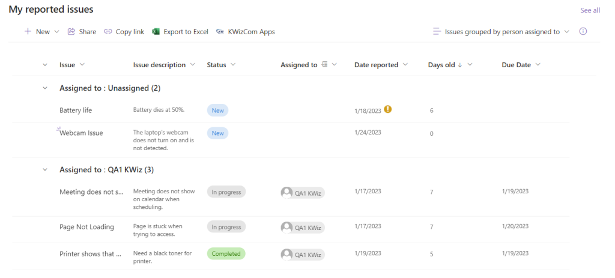The height and width of the screenshot is (278, 615).
Task: Collapse the 'Assigned to : QA1 KWiz' group
Action: pos(44,170)
